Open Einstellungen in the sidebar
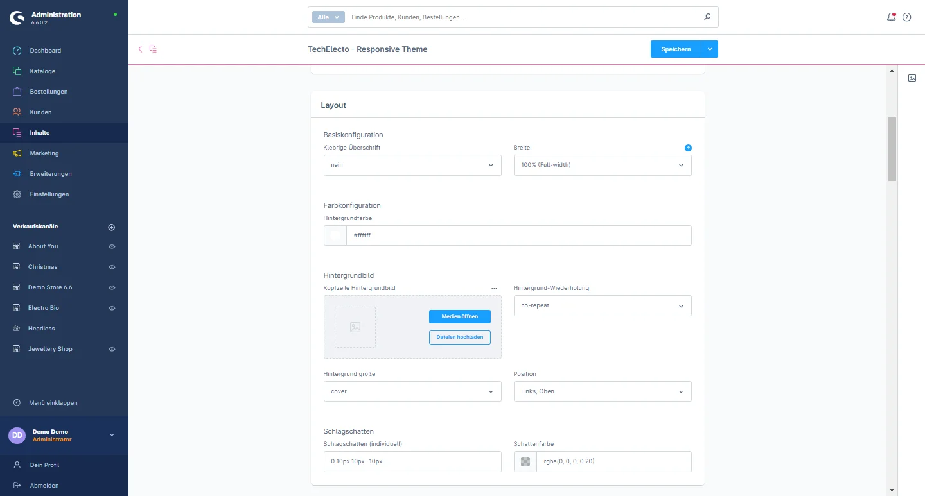The height and width of the screenshot is (496, 925). pos(49,194)
